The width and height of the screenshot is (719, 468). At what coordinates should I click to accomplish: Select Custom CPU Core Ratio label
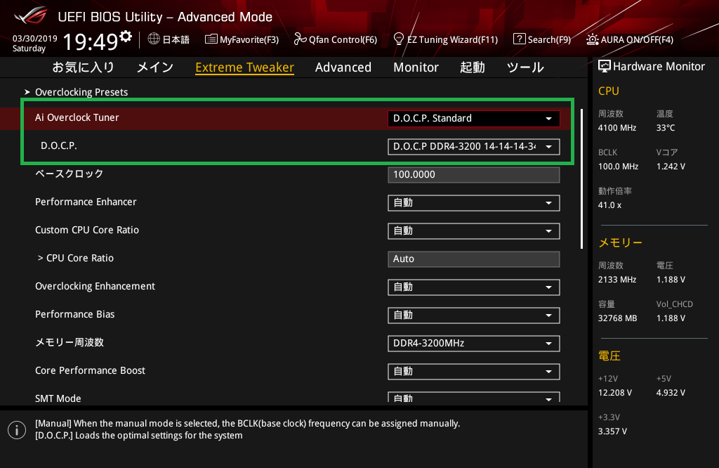pyautogui.click(x=86, y=230)
